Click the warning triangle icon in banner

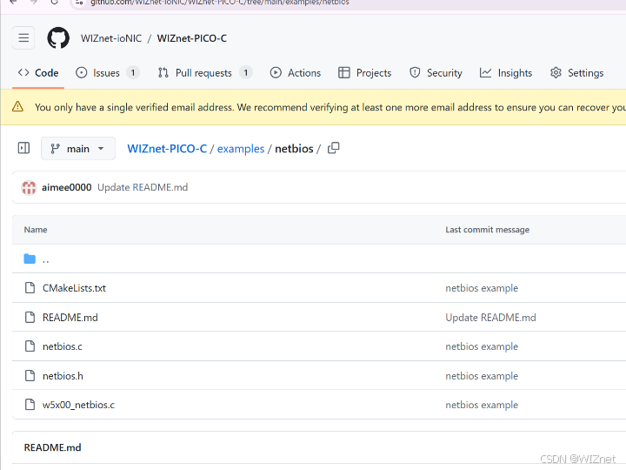(x=17, y=107)
